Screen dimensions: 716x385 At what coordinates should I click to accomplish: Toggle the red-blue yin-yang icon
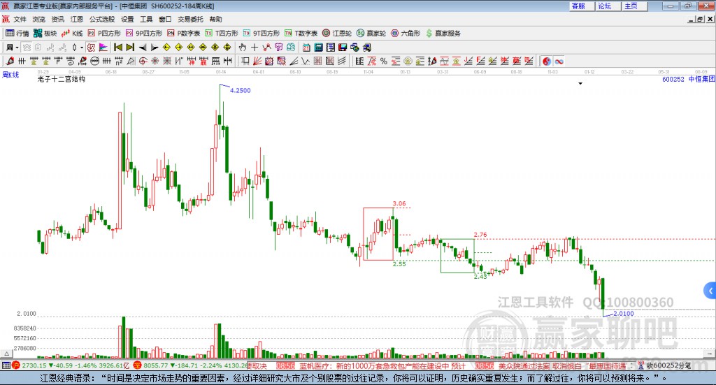(x=547, y=61)
